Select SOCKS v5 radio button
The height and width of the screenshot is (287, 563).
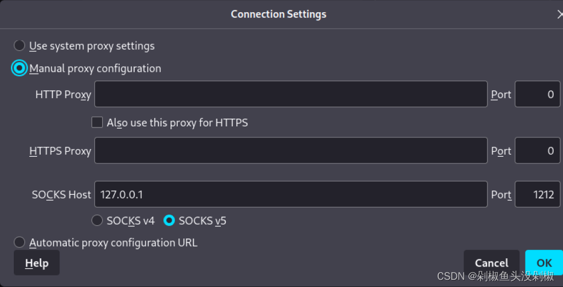pyautogui.click(x=169, y=220)
